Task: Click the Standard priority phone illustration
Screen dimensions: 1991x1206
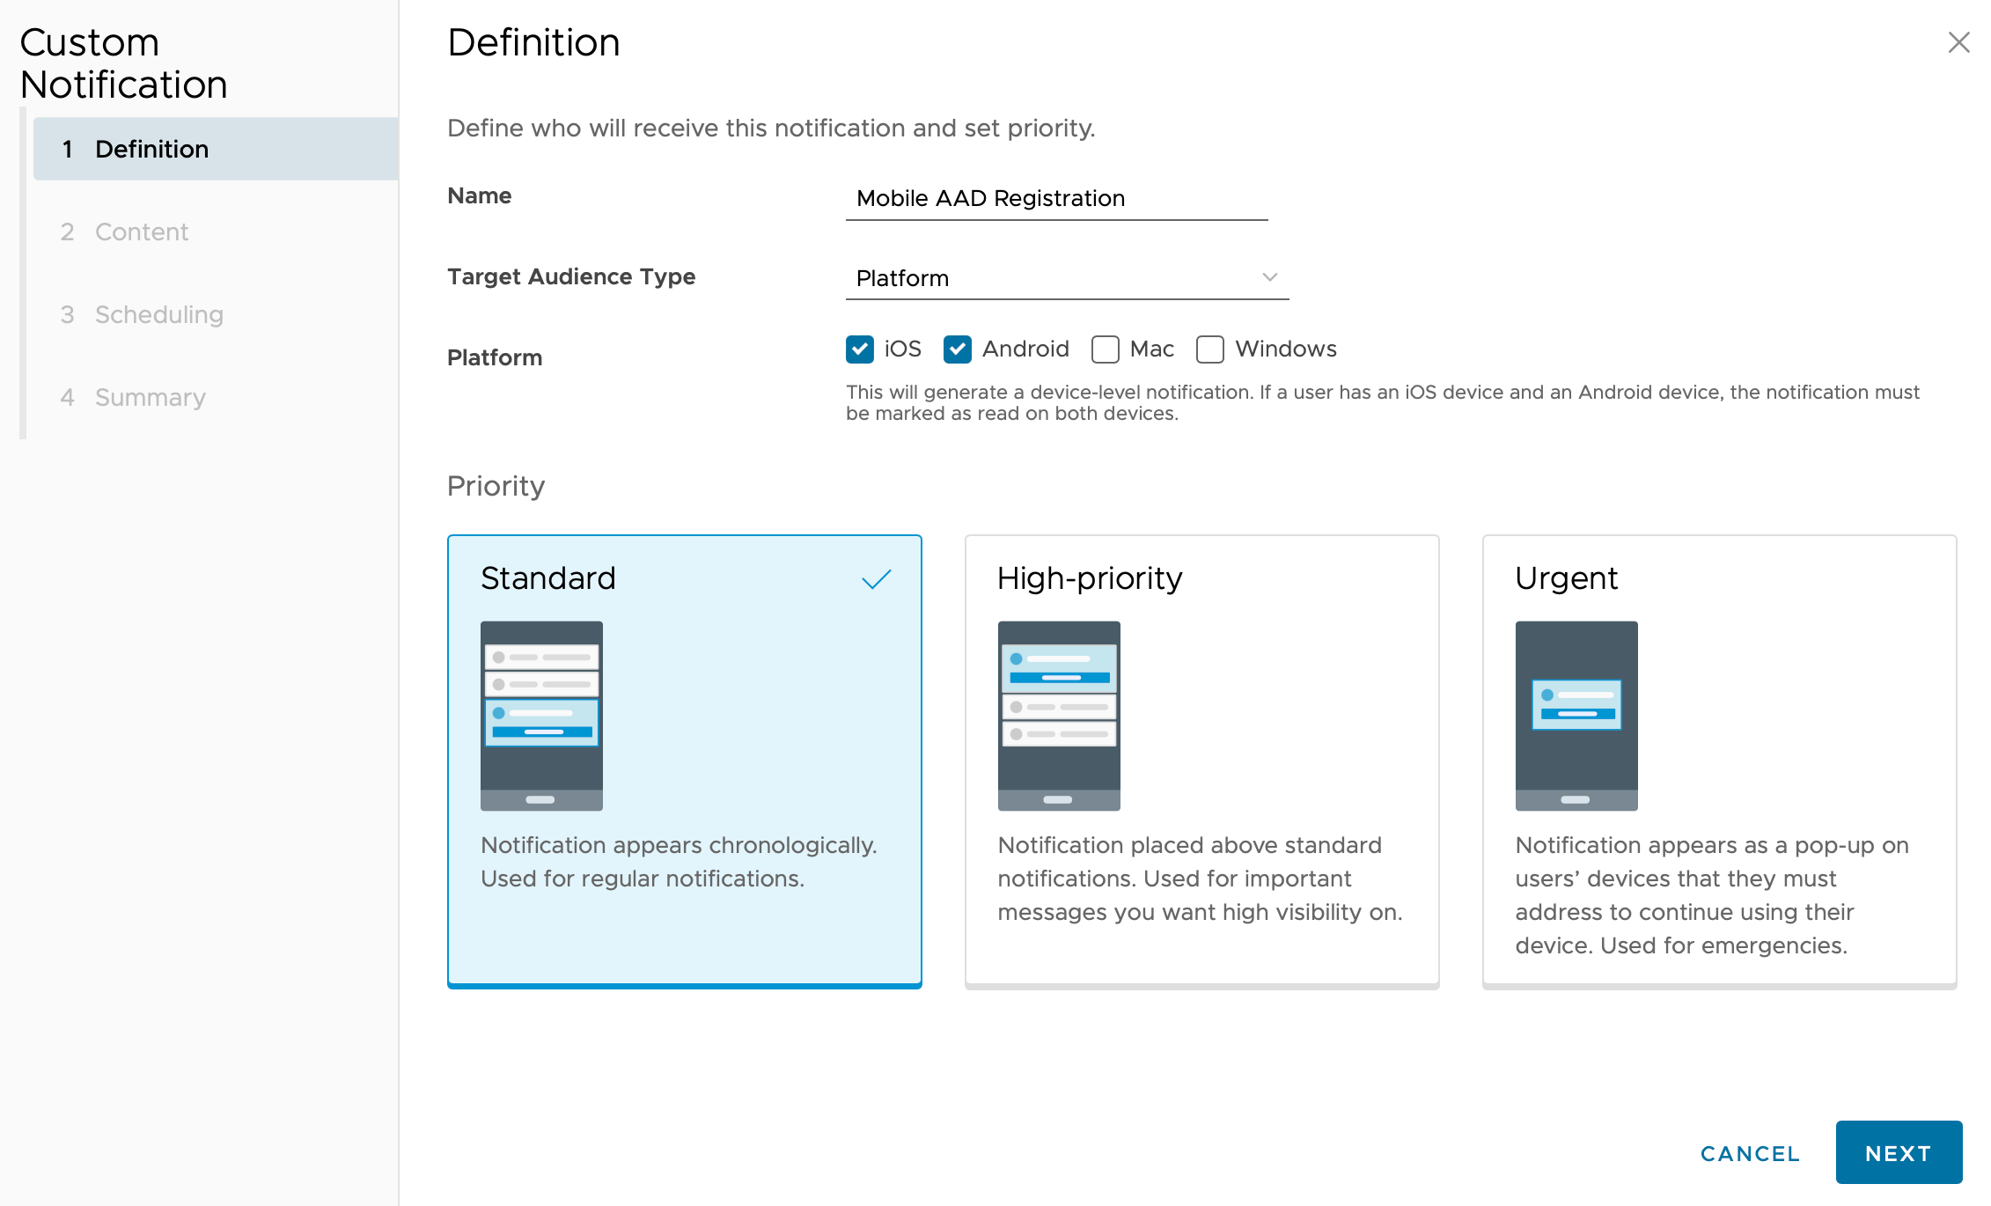Action: tap(541, 716)
